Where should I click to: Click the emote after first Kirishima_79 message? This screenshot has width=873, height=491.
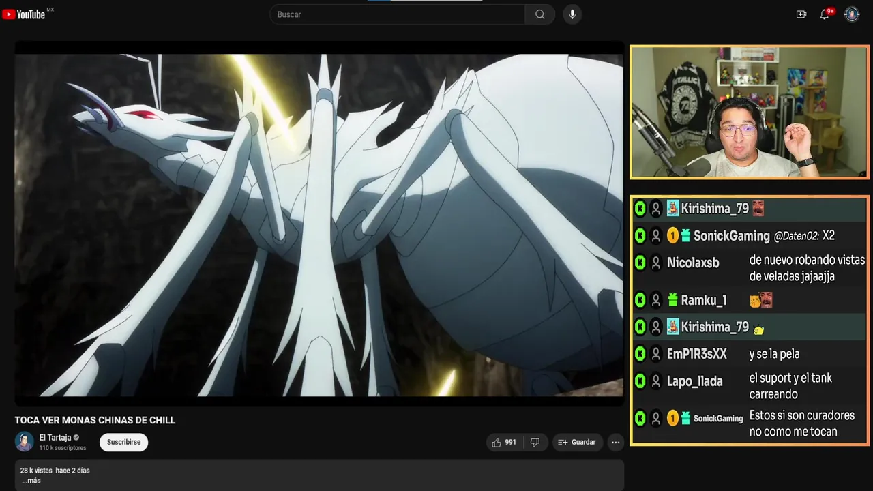click(758, 209)
